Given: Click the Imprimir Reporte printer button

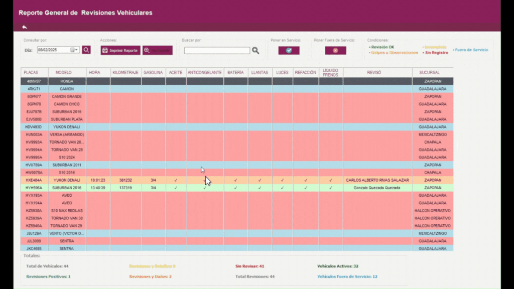Looking at the screenshot, I should click(120, 51).
